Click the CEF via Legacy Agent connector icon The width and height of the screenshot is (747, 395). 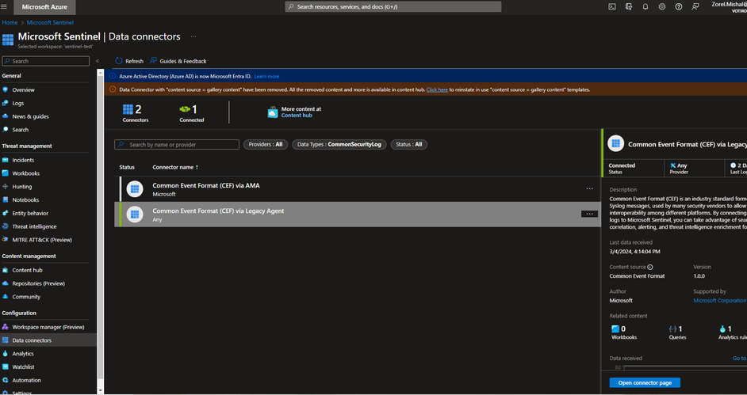[x=135, y=215]
